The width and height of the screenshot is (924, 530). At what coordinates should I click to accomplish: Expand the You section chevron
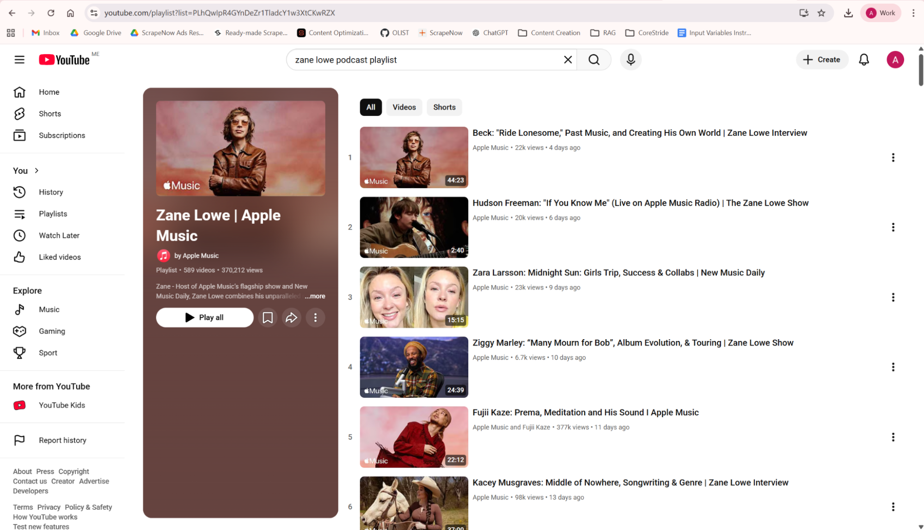tap(37, 171)
